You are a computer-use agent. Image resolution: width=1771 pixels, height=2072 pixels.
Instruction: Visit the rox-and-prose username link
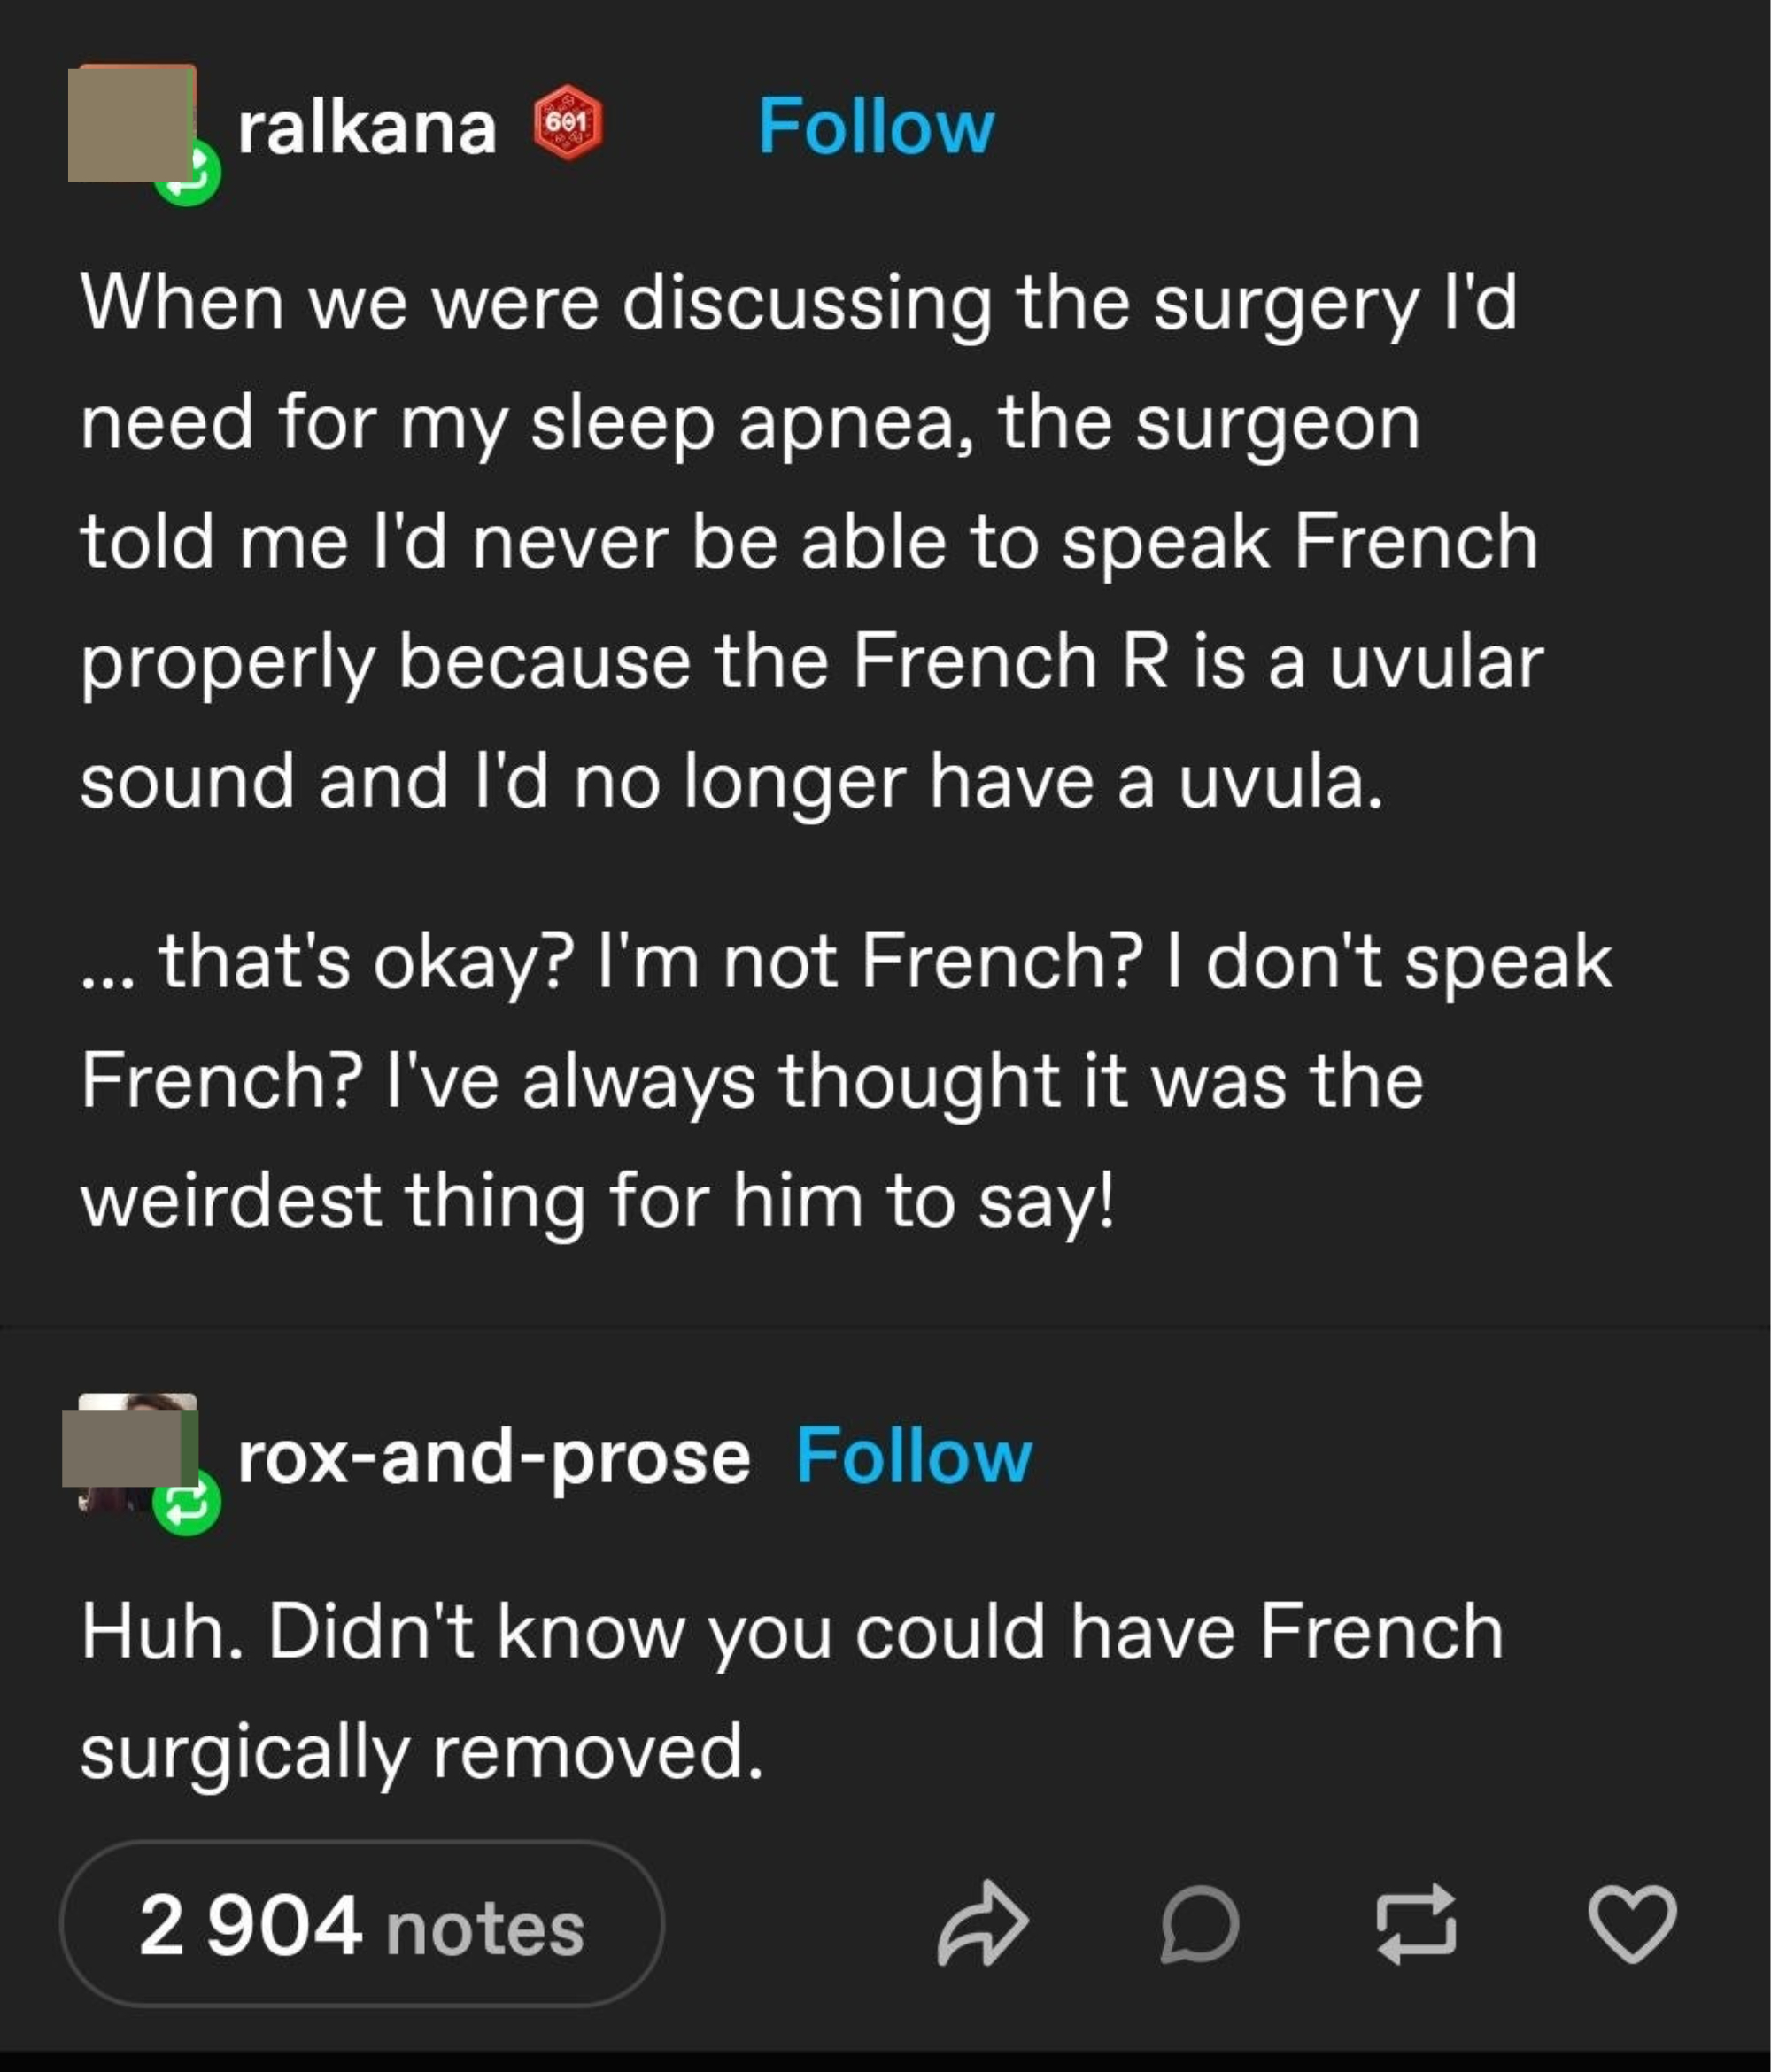(494, 1458)
